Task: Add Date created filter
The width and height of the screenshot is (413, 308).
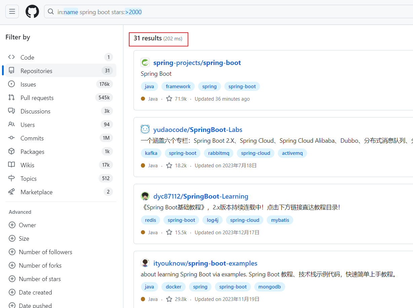Action: pos(31,293)
